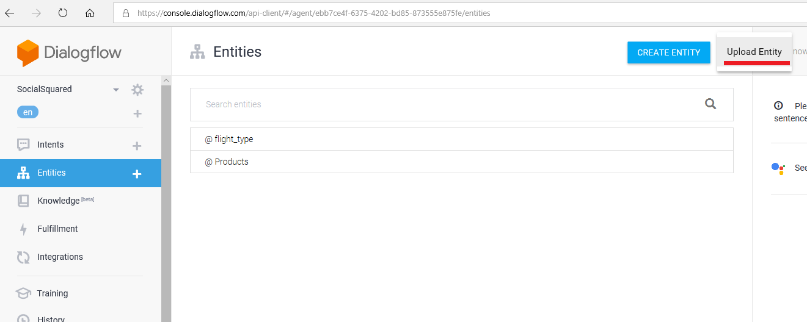This screenshot has height=322, width=807.
Task: Open the Knowledge beta section
Action: [x=59, y=201]
